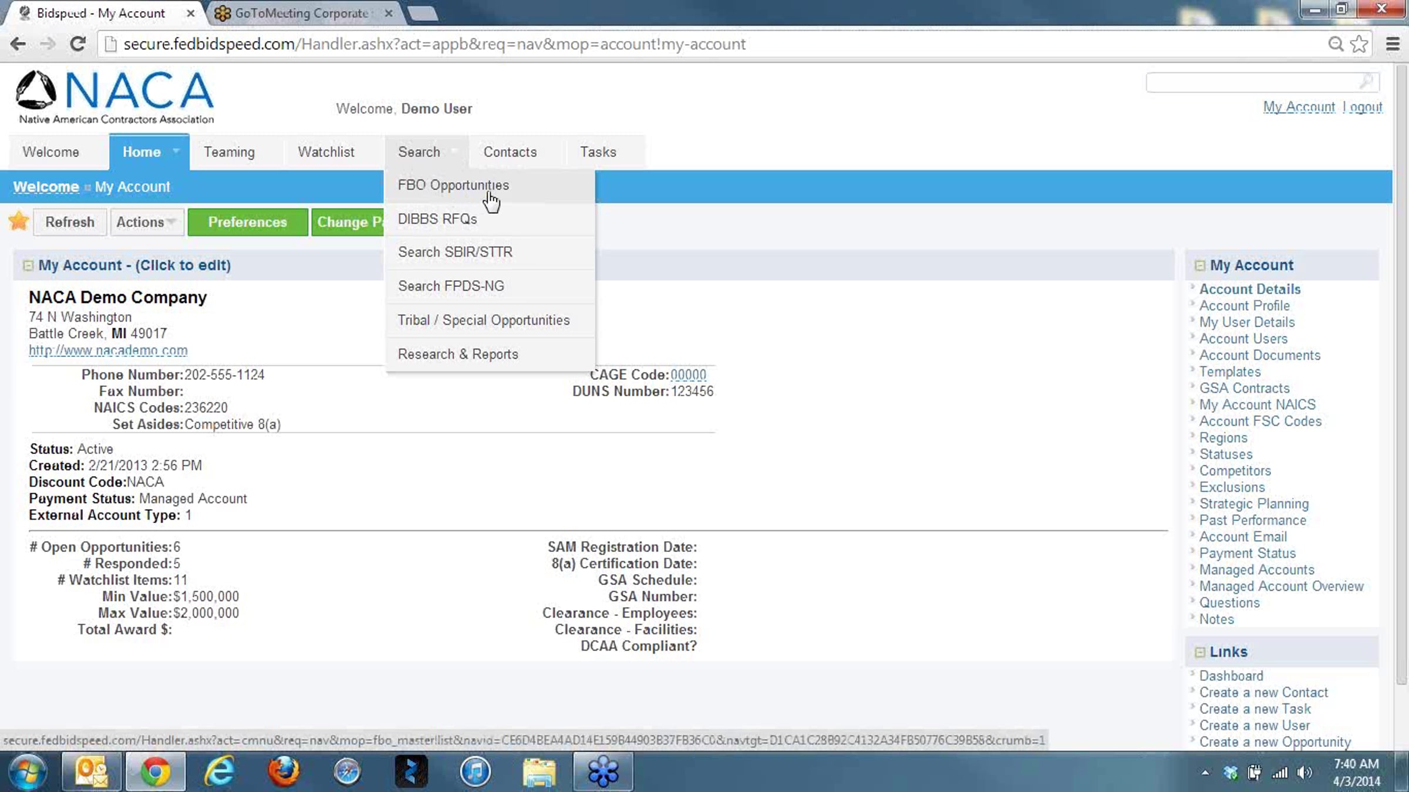
Task: Open the Account Profile link
Action: 1244,306
